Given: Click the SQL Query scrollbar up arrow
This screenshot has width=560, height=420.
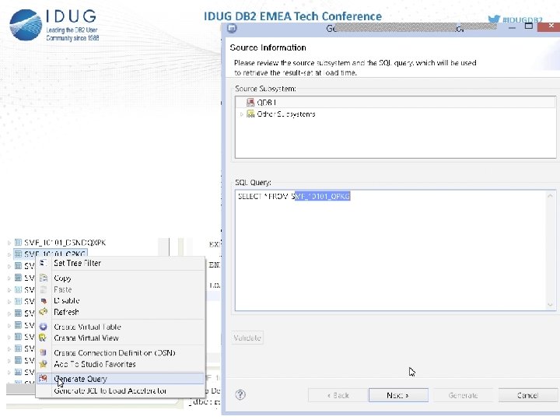Looking at the screenshot, I should pos(551,196).
